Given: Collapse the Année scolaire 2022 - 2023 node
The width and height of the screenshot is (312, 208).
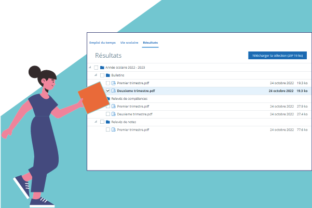Looking at the screenshot, I should [x=90, y=68].
